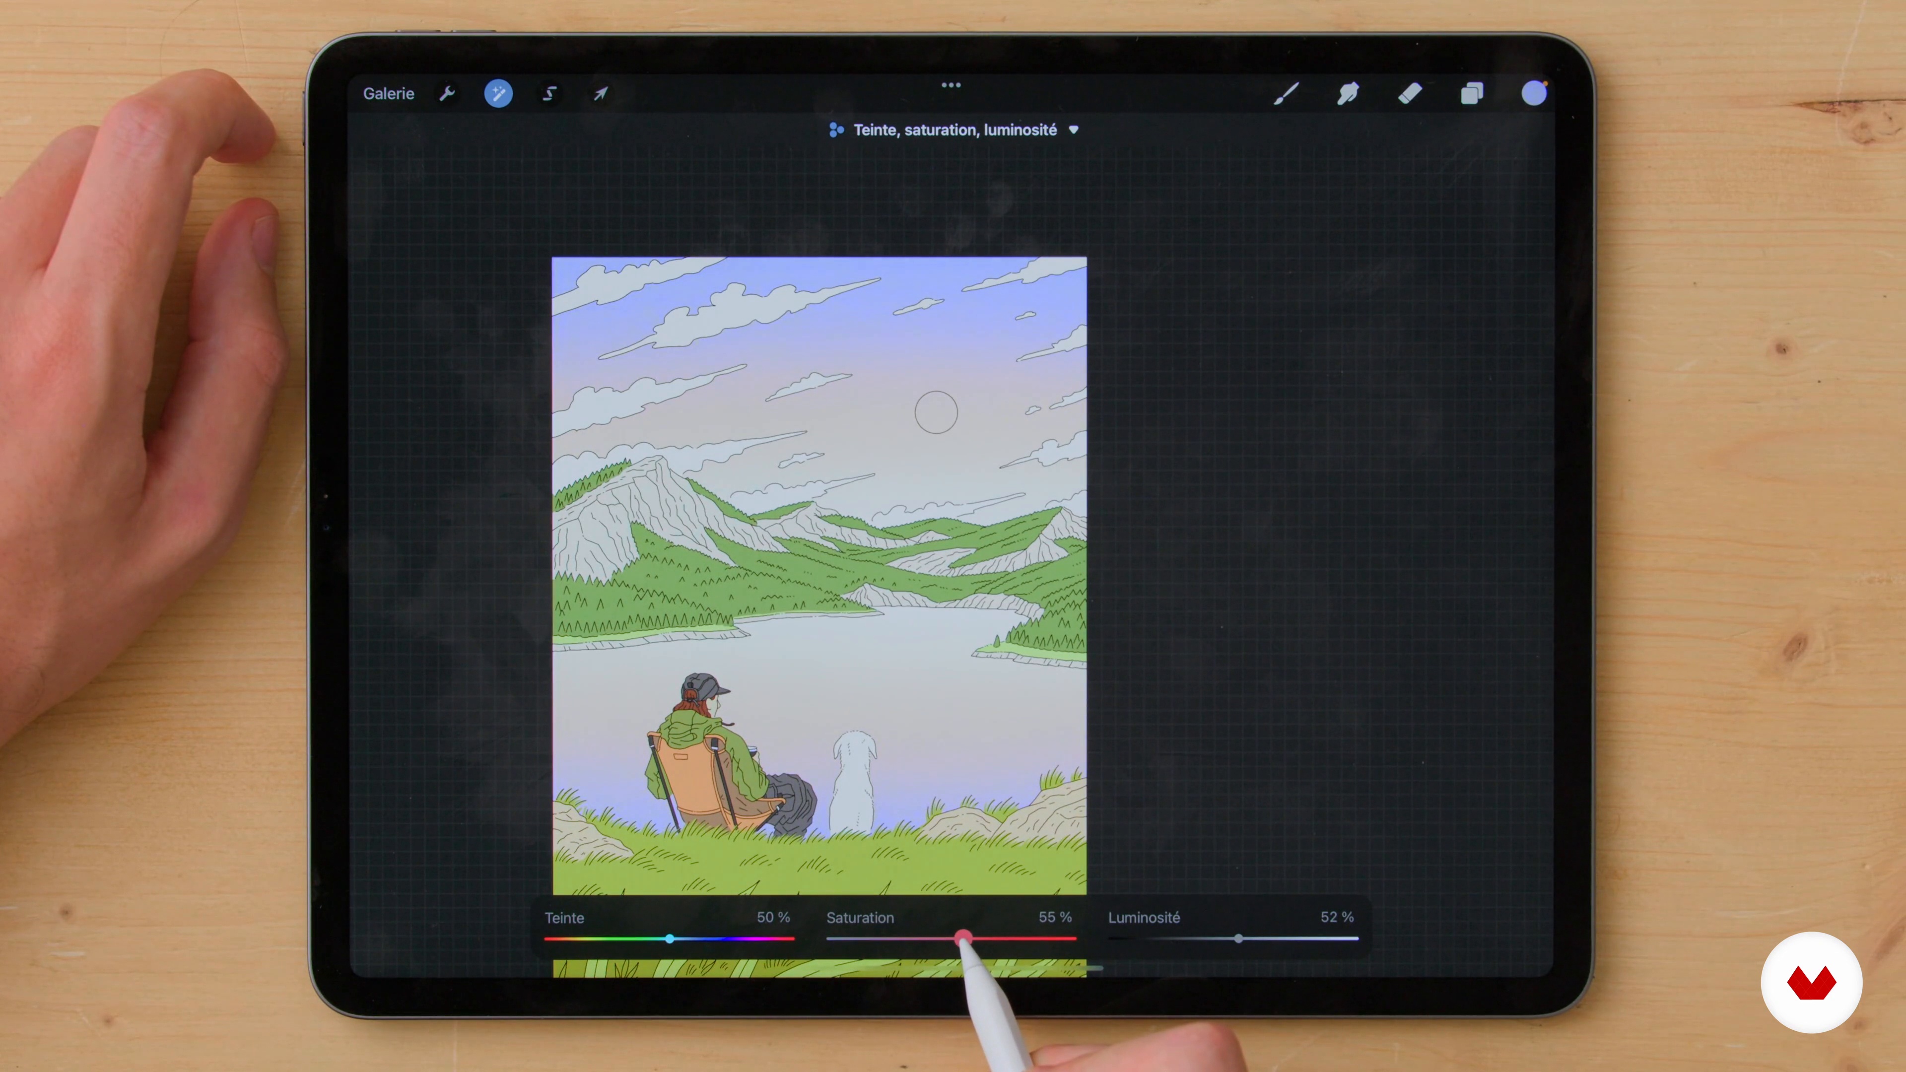Image resolution: width=1906 pixels, height=1072 pixels.
Task: Select the Transform arrow tool
Action: [x=601, y=94]
